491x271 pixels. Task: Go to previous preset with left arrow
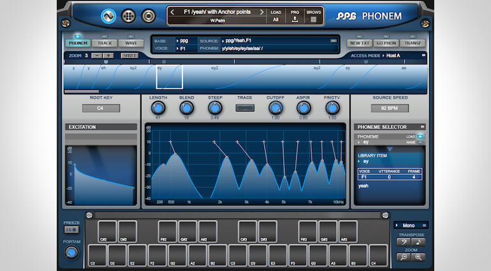pos(172,11)
